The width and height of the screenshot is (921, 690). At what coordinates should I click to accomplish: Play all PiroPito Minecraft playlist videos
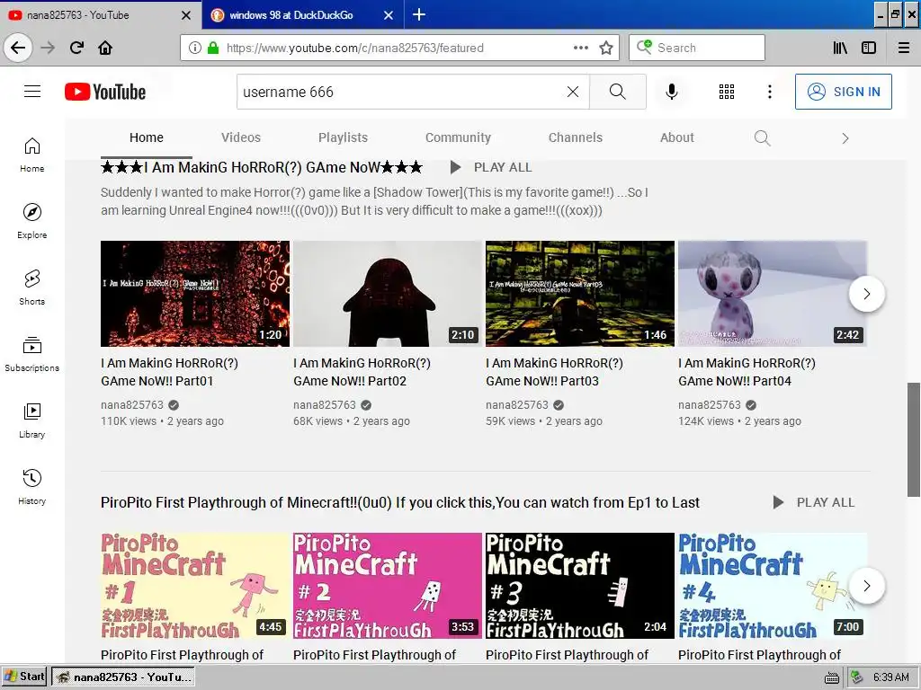pyautogui.click(x=814, y=502)
